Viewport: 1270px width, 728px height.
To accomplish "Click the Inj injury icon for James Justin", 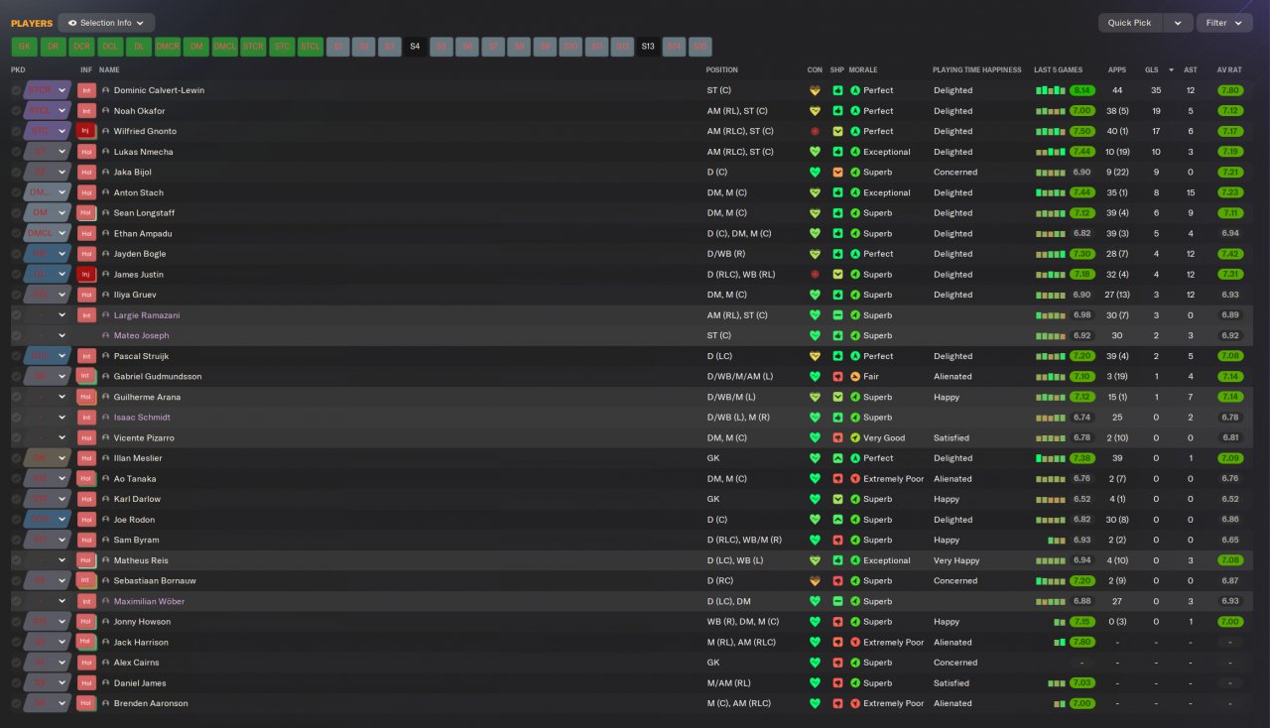I will click(86, 275).
